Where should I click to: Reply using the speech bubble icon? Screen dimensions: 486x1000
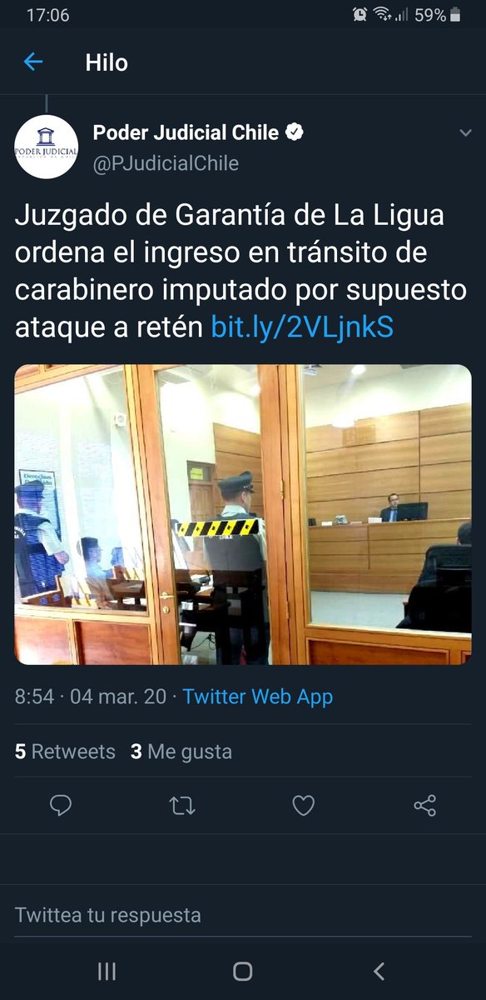pyautogui.click(x=61, y=805)
